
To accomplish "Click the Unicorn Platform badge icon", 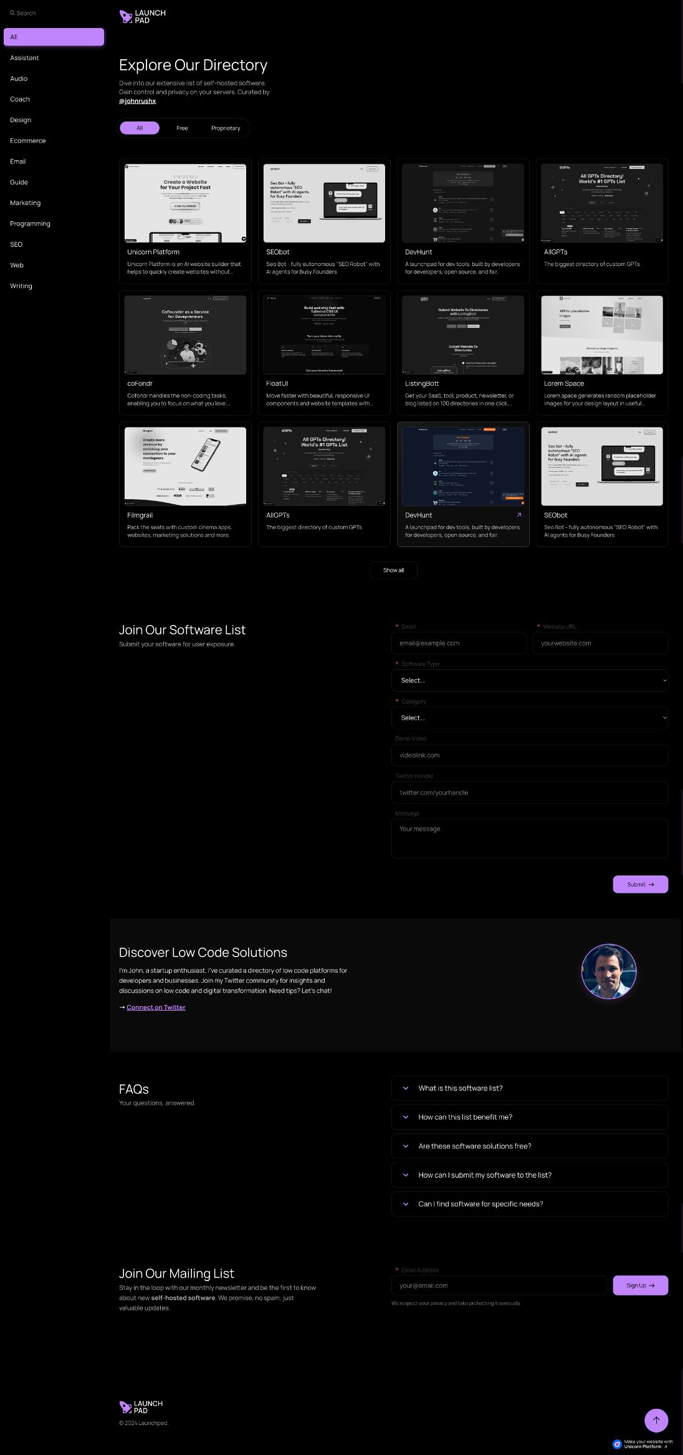I will (x=617, y=1444).
